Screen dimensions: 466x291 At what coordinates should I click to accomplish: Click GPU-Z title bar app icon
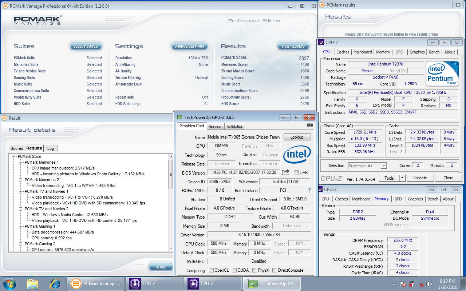pos(179,117)
